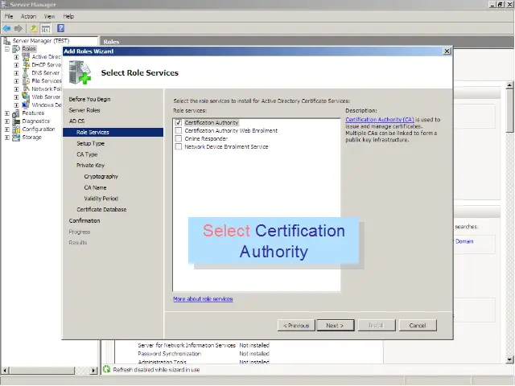Open Certification Authority (CA) description link
This screenshot has height=386, width=515.
[380, 120]
